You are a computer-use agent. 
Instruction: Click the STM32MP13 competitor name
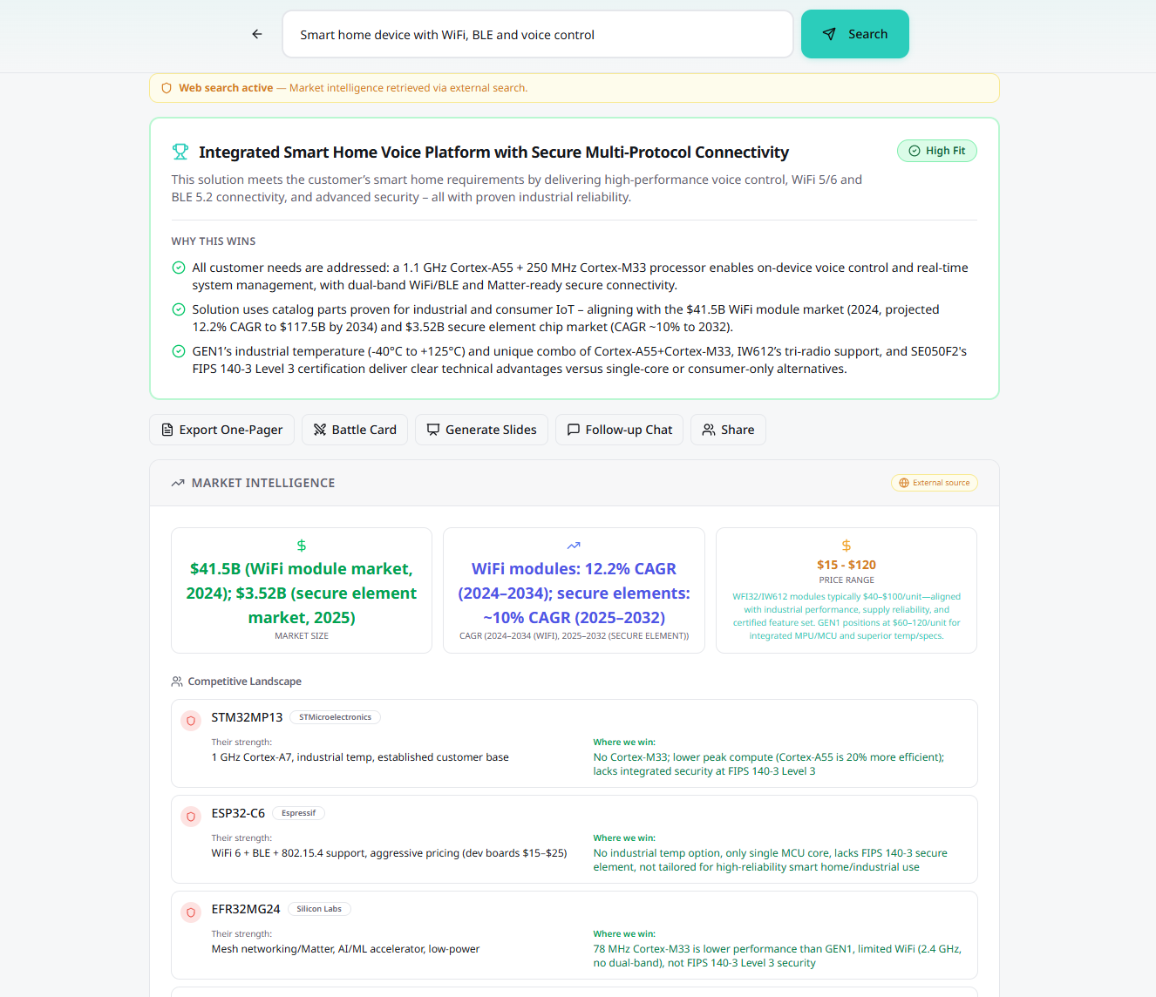(x=247, y=717)
